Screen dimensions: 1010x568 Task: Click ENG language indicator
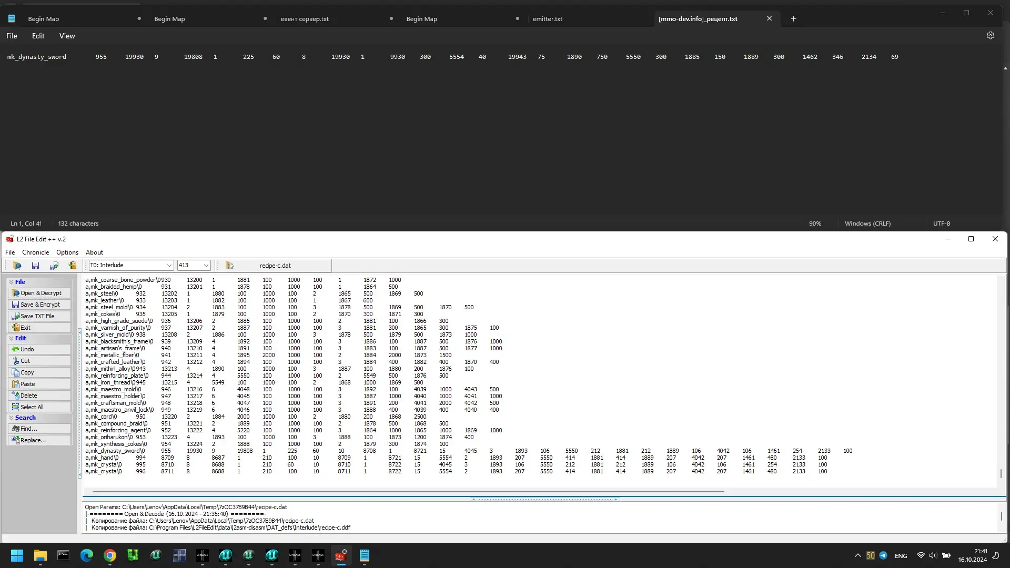click(x=901, y=555)
